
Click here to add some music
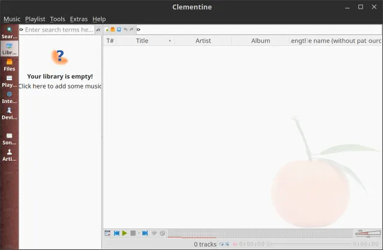pos(60,86)
